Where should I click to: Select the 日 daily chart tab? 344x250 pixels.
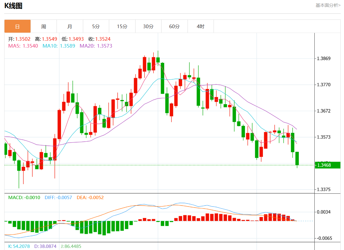click(x=17, y=26)
